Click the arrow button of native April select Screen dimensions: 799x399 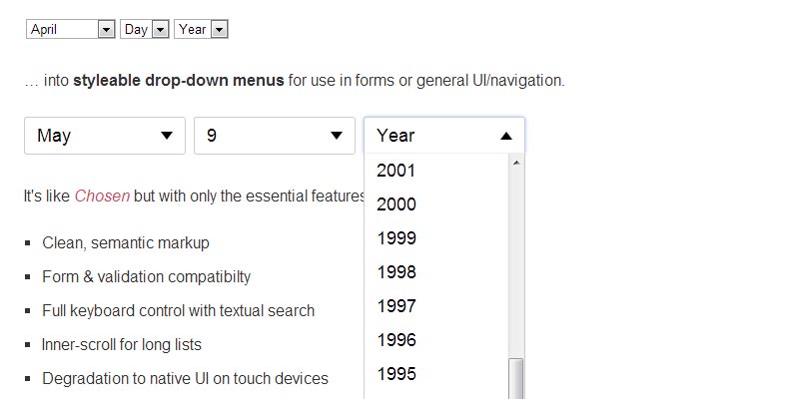tap(107, 30)
